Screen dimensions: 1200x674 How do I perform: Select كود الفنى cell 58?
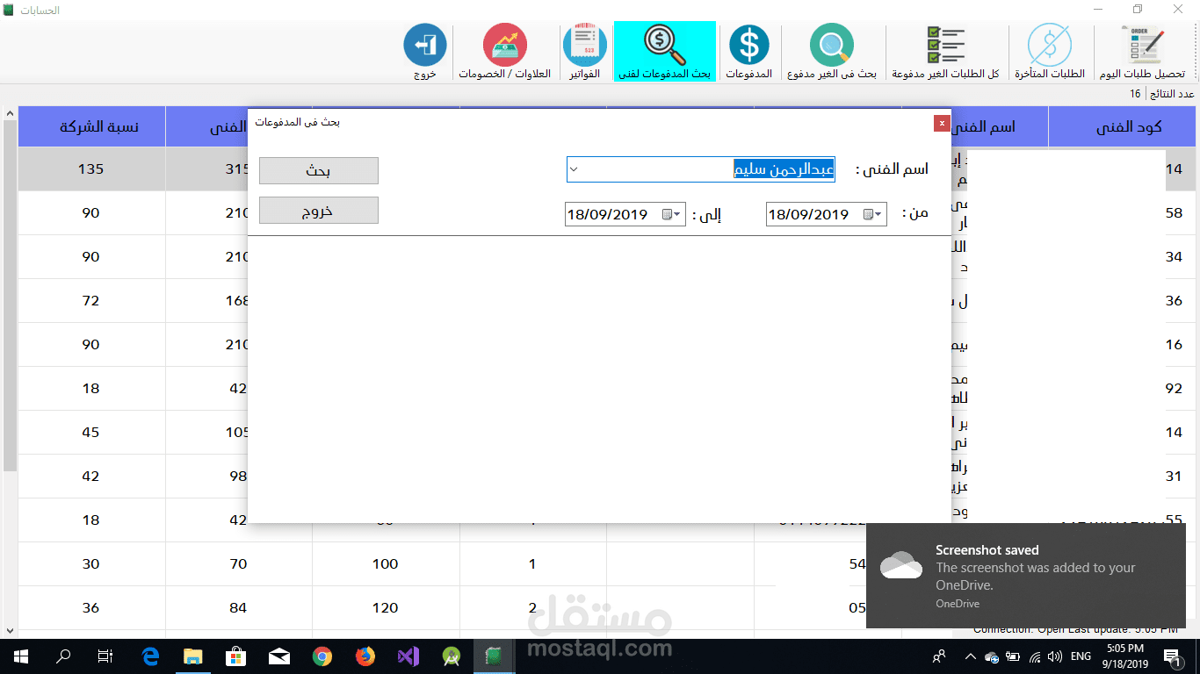[1174, 212]
